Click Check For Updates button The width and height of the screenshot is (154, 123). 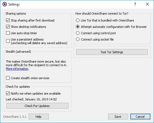[x=37, y=106]
